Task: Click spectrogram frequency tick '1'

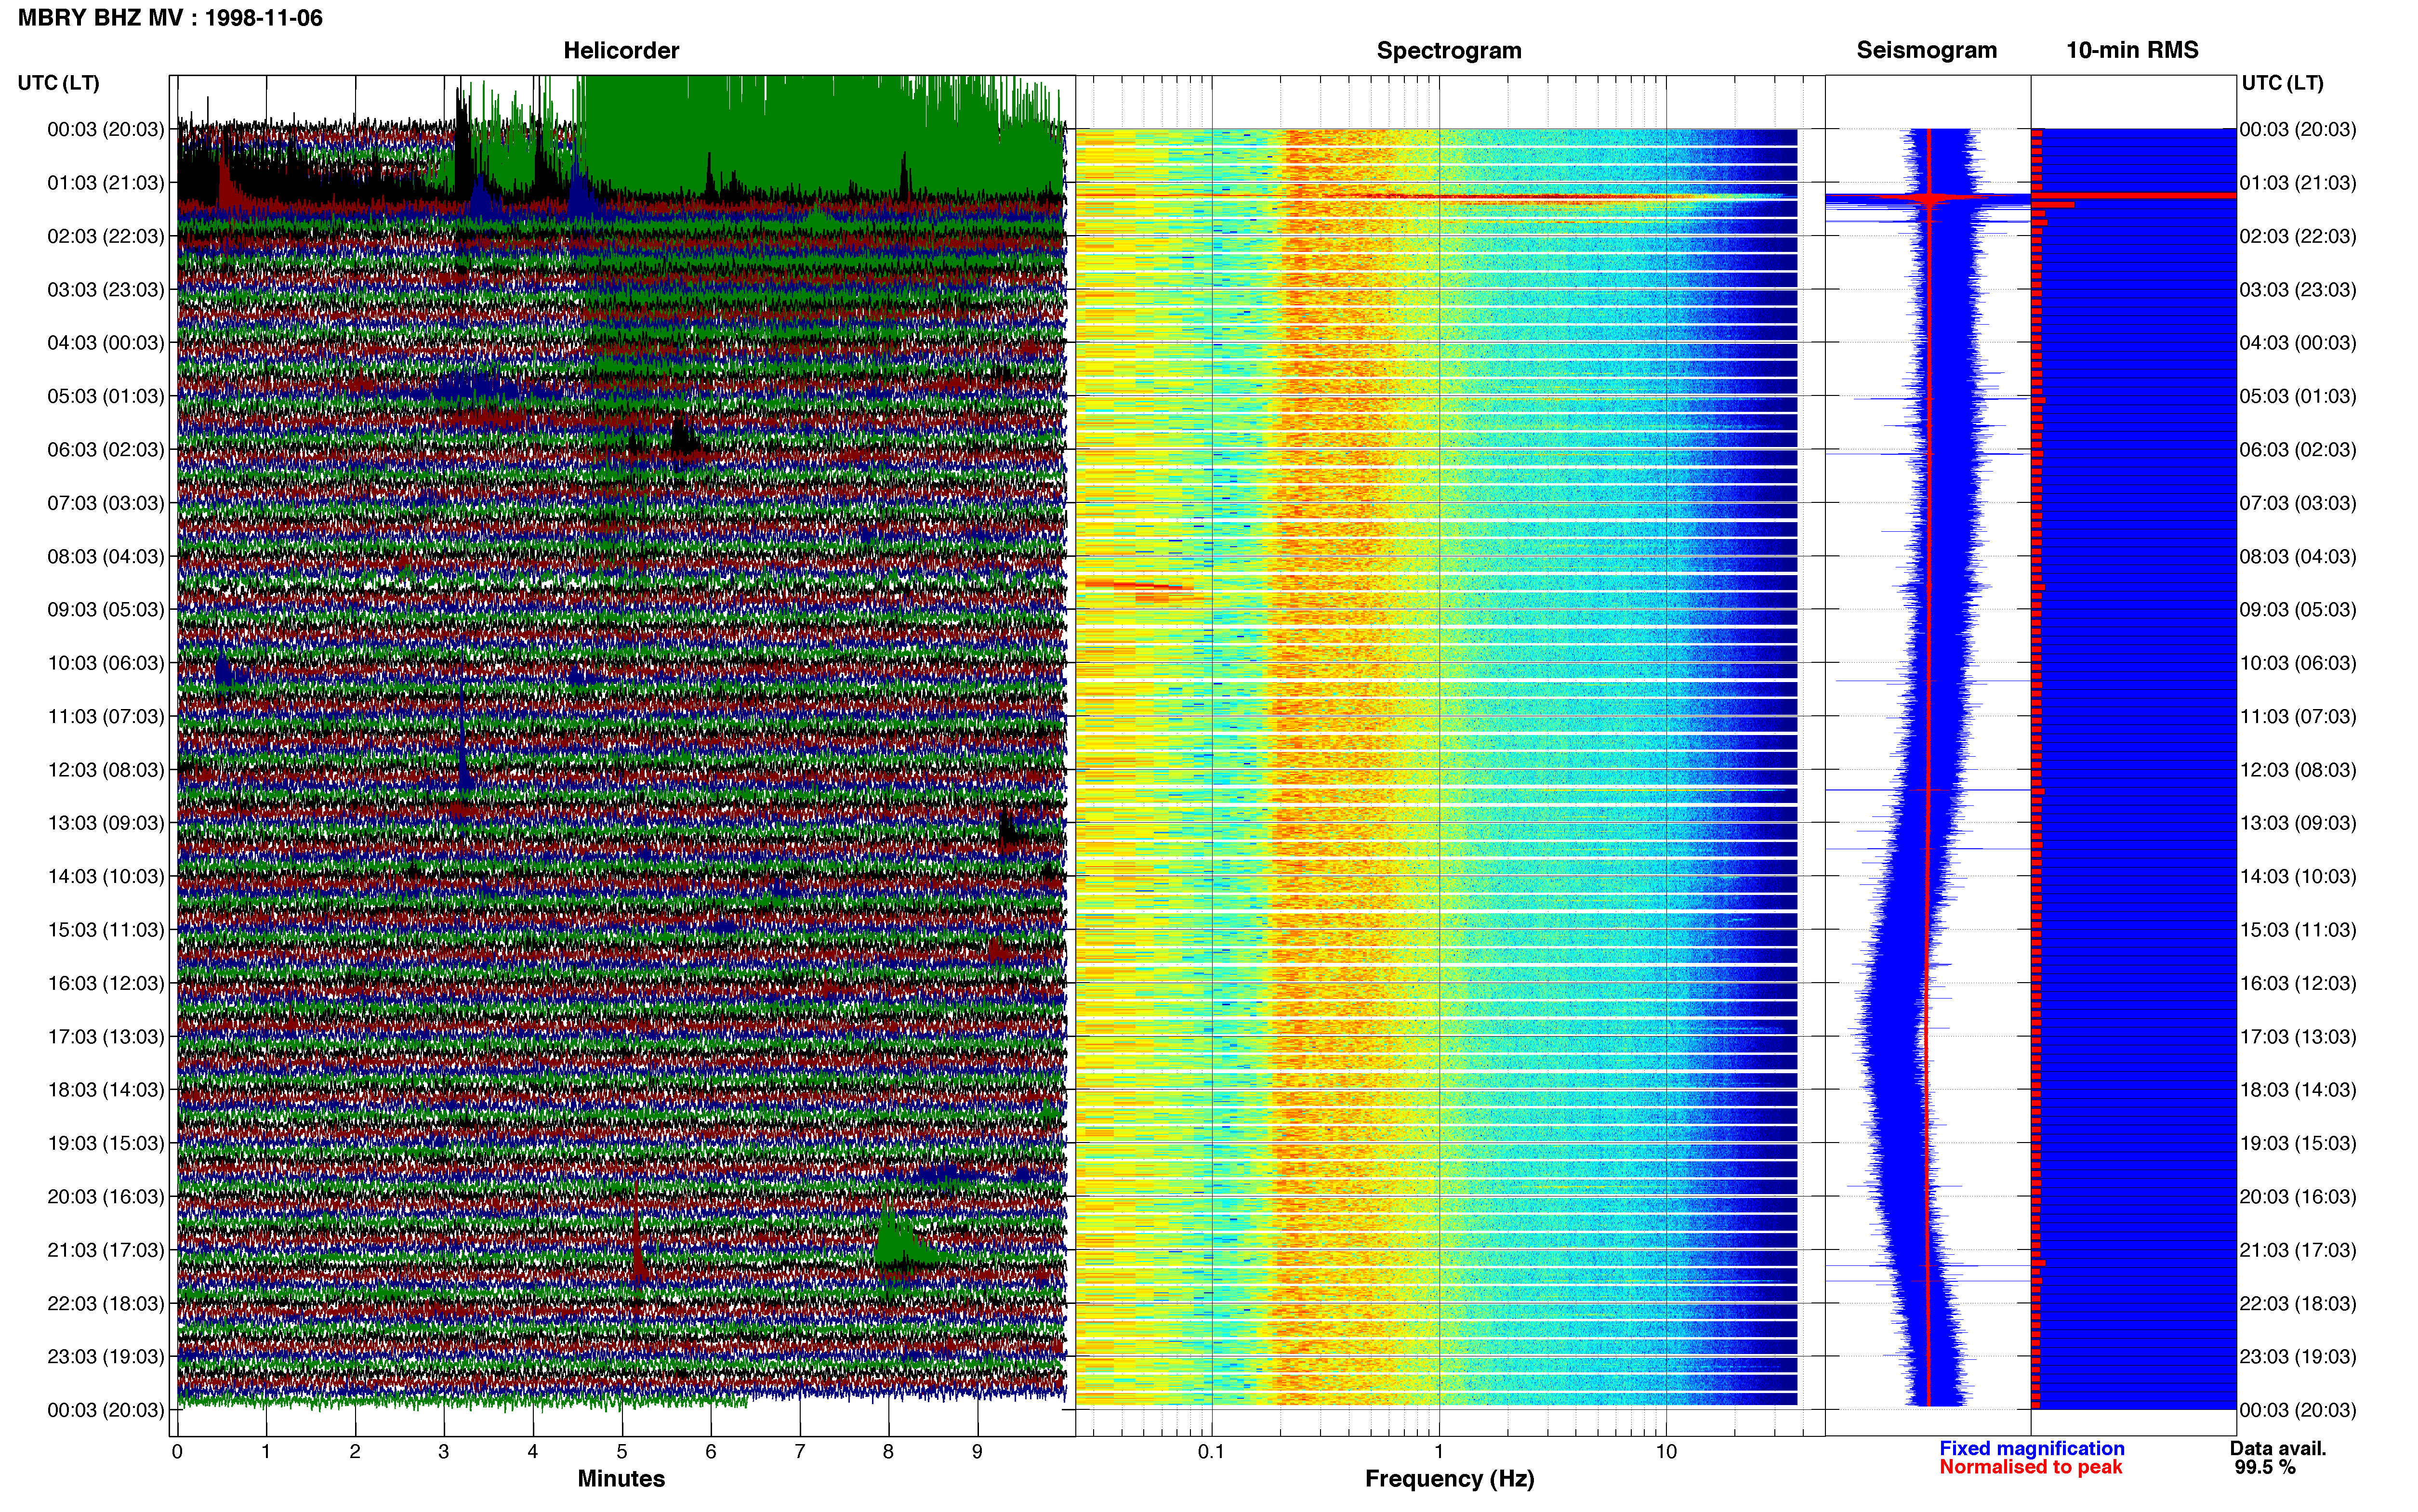Action: tap(1439, 1452)
